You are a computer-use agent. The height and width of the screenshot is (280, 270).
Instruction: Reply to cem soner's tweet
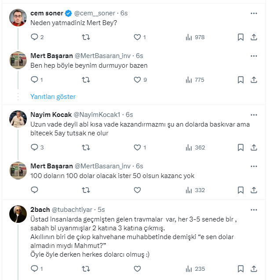click(x=35, y=37)
